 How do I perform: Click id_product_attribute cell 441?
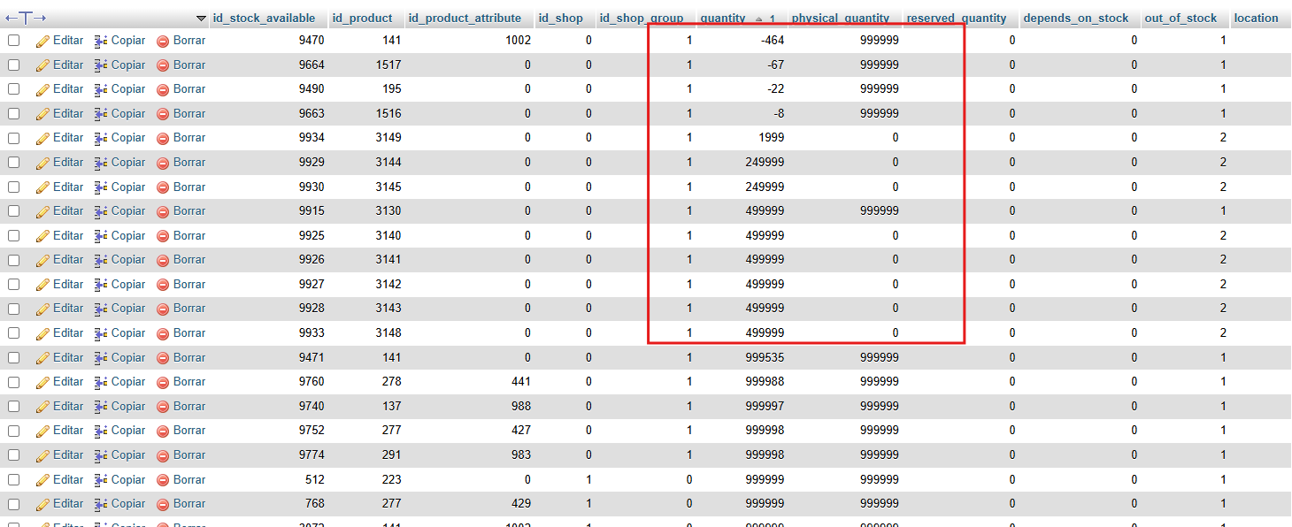[520, 382]
